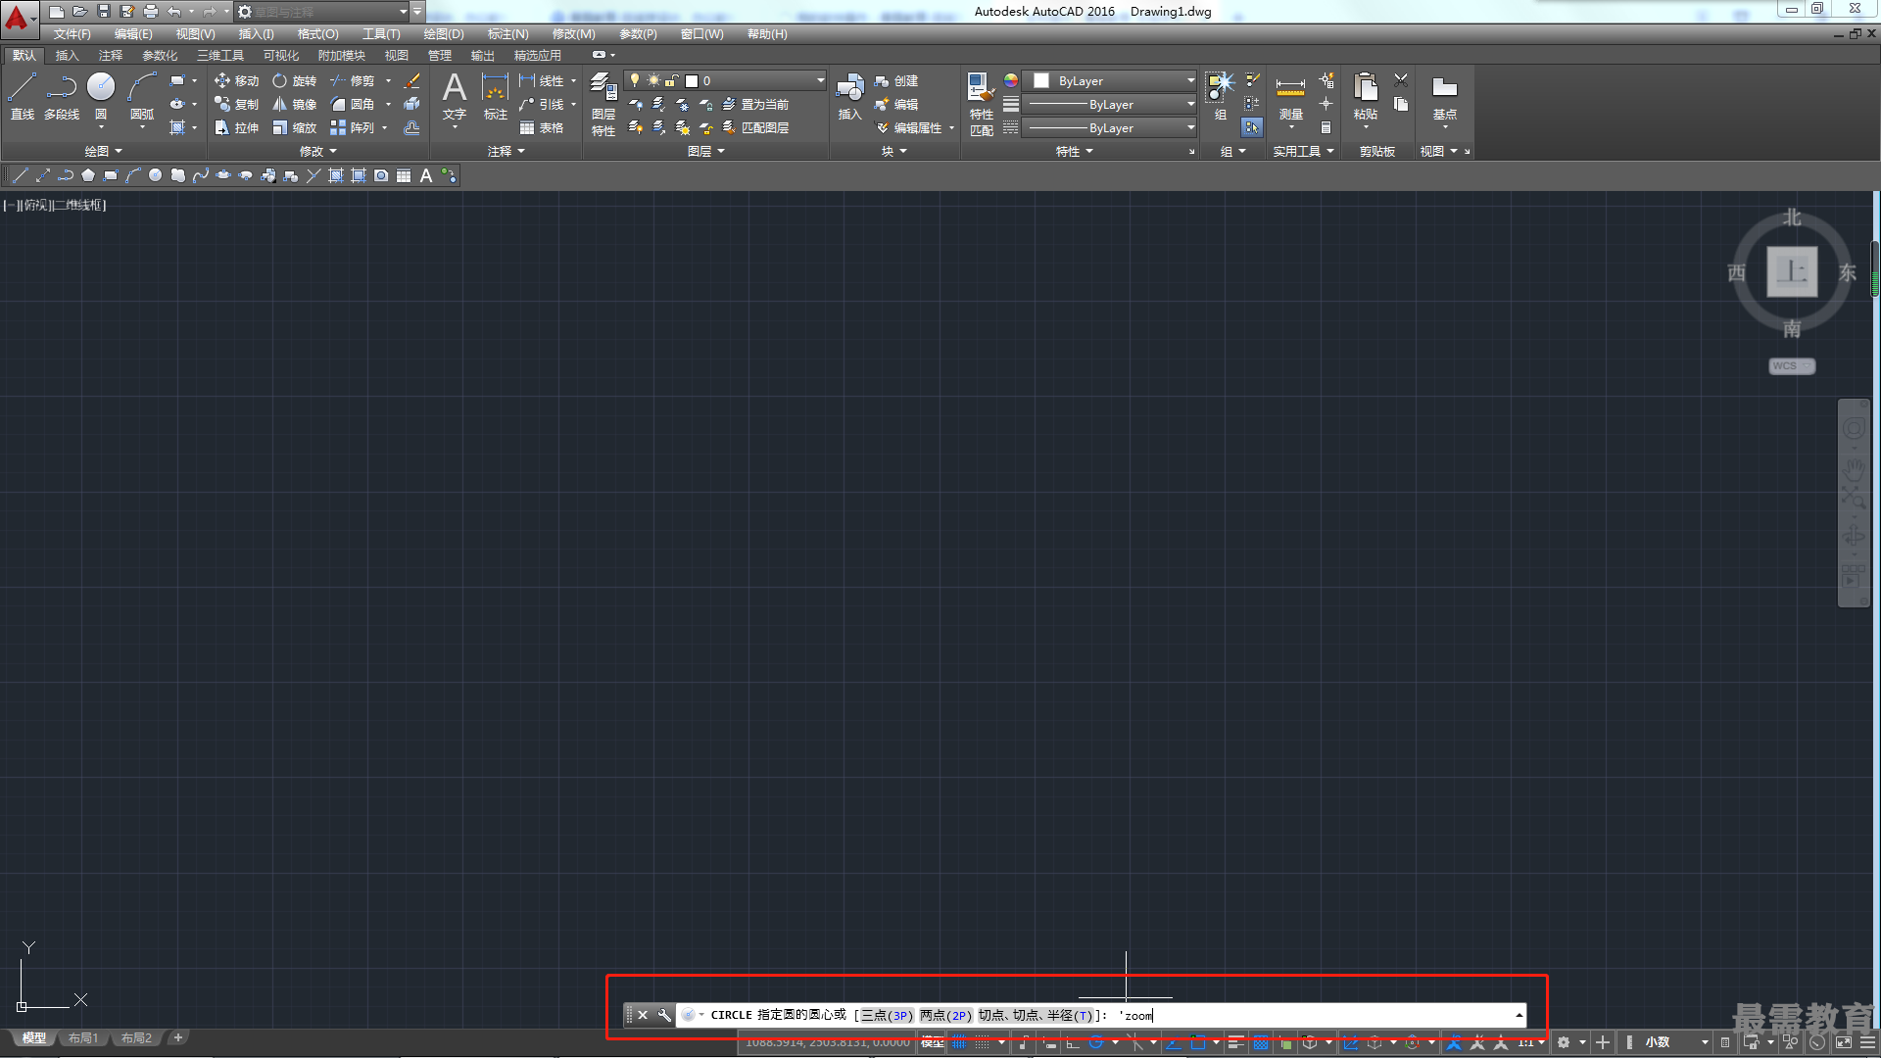
Task: Click the 测量 (Measure) tool
Action: [x=1290, y=98]
